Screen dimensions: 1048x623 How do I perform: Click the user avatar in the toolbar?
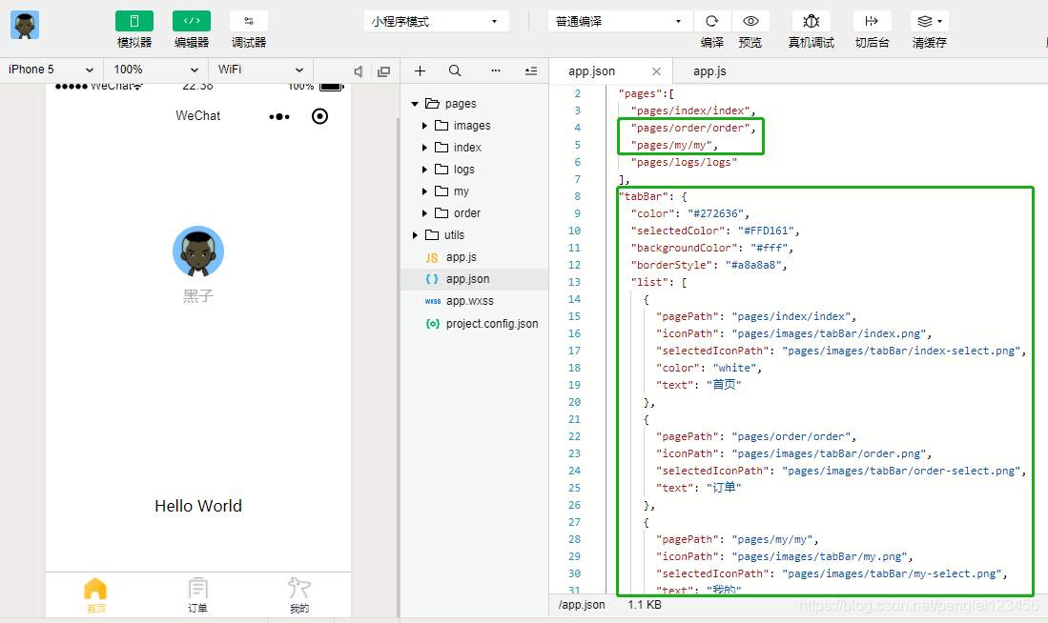click(25, 25)
